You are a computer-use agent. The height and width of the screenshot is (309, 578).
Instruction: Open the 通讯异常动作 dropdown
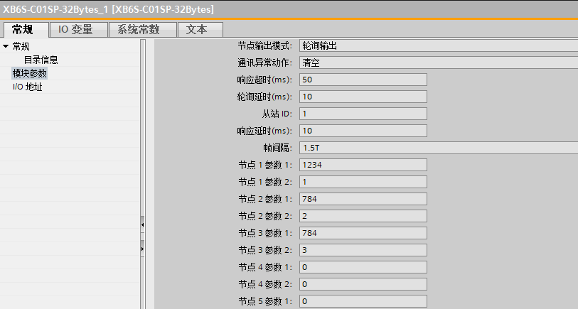[437, 63]
